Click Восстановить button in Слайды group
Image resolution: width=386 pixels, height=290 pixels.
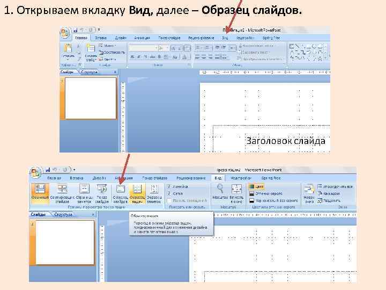(112, 52)
